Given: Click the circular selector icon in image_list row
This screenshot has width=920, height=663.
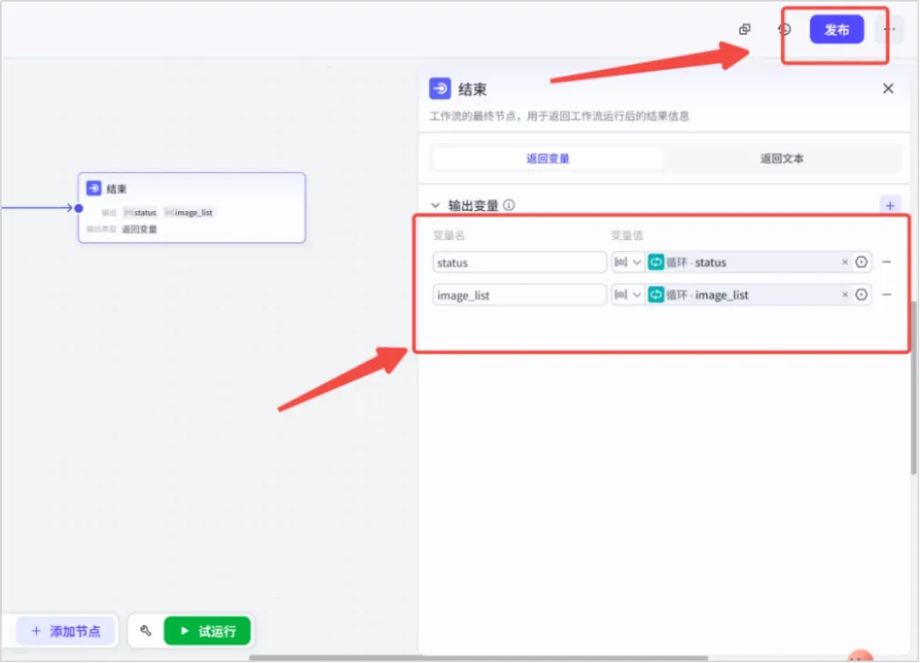Looking at the screenshot, I should click(x=861, y=294).
